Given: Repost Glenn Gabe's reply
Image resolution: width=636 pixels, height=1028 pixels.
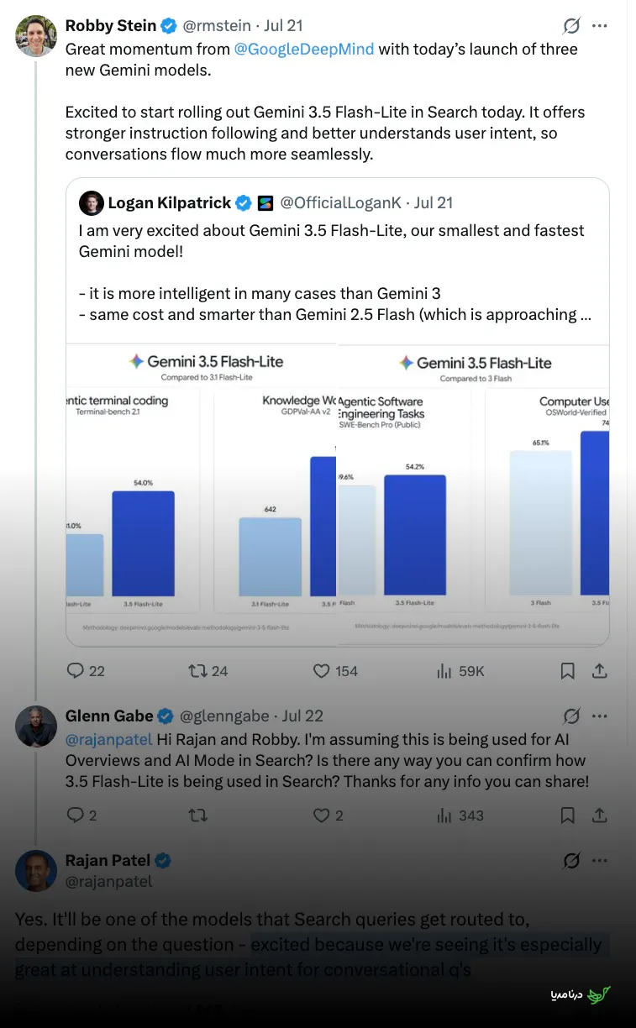Looking at the screenshot, I should tap(198, 816).
